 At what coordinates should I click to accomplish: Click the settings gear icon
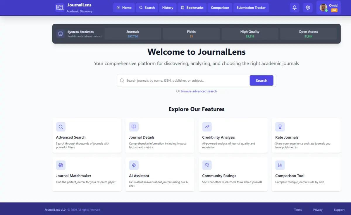click(308, 7)
